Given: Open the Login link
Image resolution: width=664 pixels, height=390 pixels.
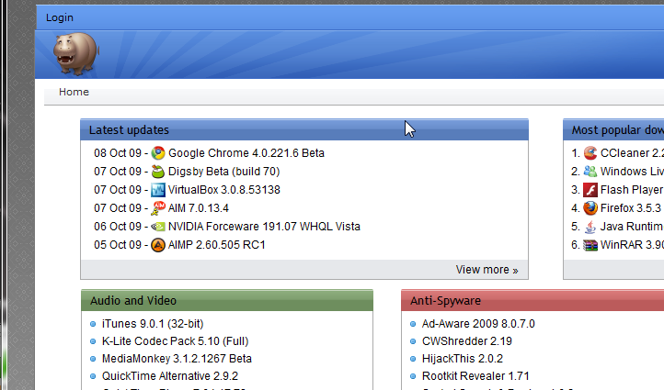Looking at the screenshot, I should (x=60, y=17).
